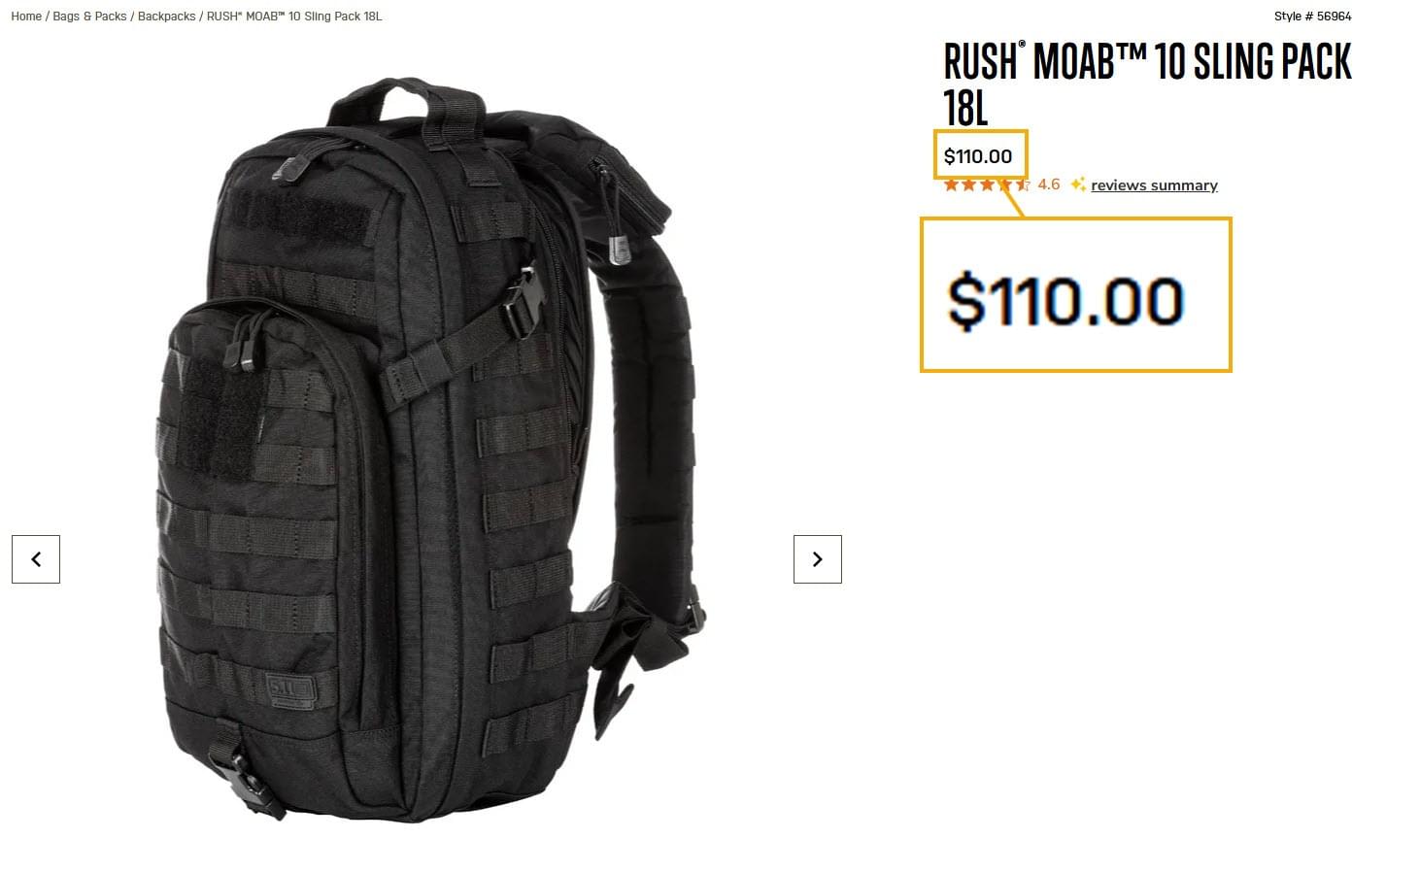Click the 4.6 rating score
Viewport: 1420px width, 872px height.
click(1049, 184)
